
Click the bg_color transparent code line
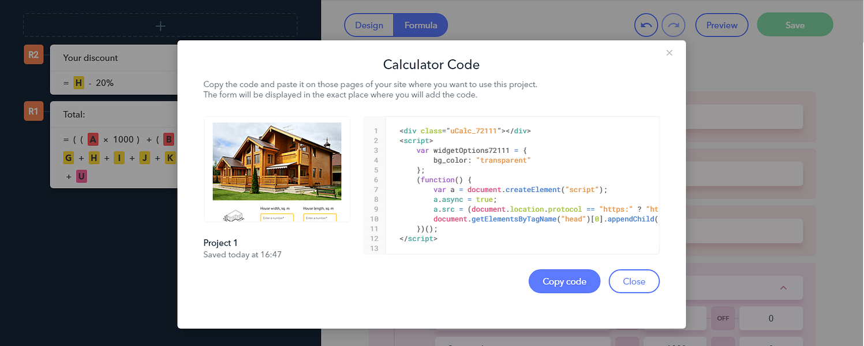coord(482,160)
